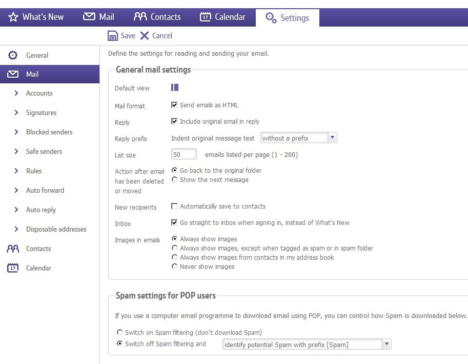Enable Automatically save to contacts

point(174,206)
